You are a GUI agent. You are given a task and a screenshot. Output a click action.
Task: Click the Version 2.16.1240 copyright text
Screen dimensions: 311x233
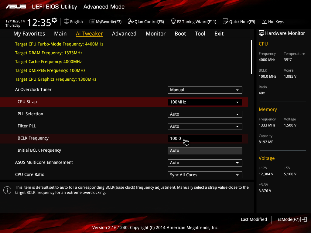(x=155, y=228)
